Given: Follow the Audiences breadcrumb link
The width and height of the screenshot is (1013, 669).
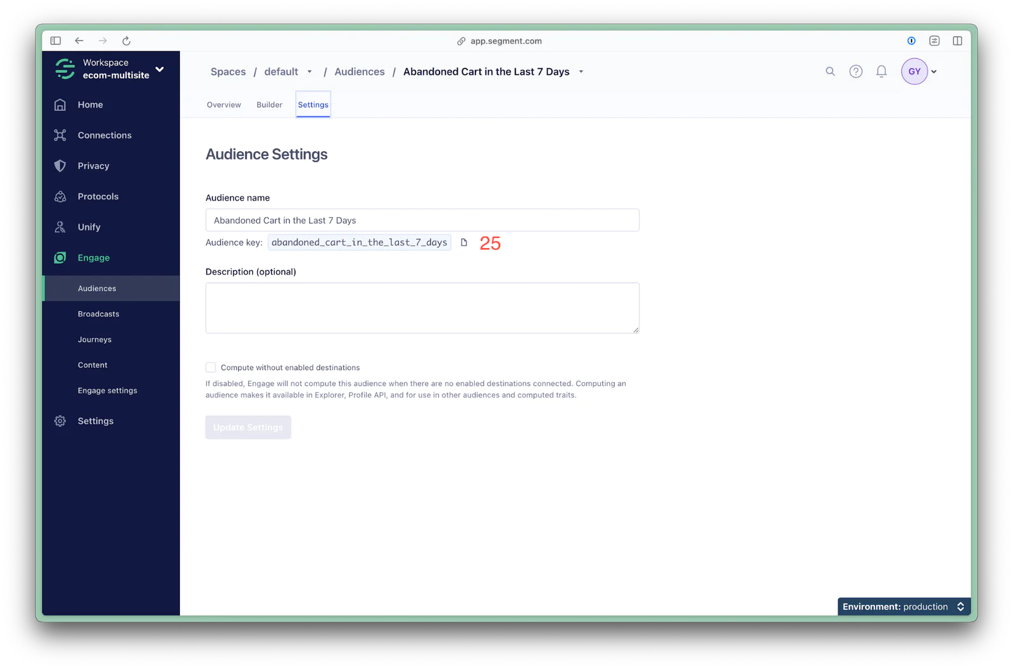Looking at the screenshot, I should pyautogui.click(x=359, y=72).
